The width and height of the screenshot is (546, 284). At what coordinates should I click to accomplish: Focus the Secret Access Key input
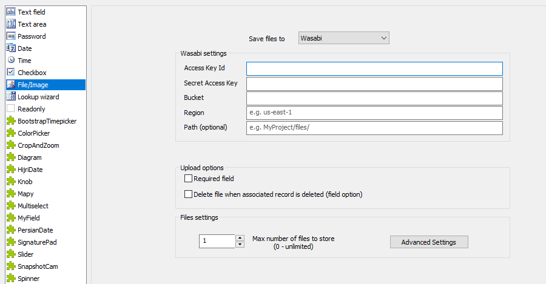click(x=374, y=84)
